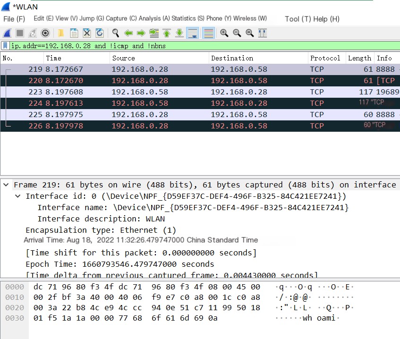
Task: Collapse the Interface id section
Action: tap(17, 196)
